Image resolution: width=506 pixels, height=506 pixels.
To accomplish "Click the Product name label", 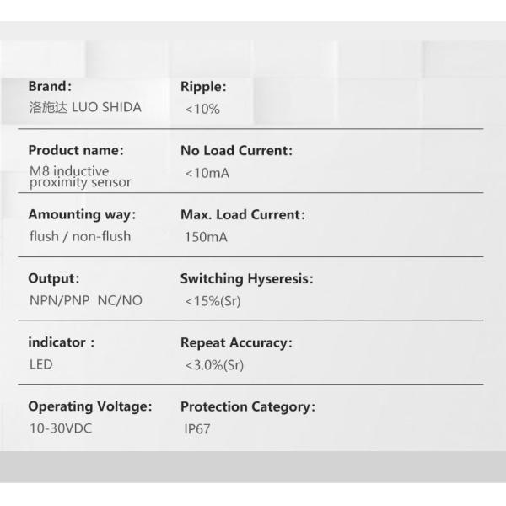I will tap(76, 150).
